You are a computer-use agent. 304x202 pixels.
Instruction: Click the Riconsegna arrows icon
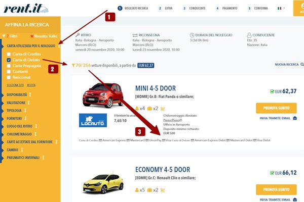click(135, 35)
